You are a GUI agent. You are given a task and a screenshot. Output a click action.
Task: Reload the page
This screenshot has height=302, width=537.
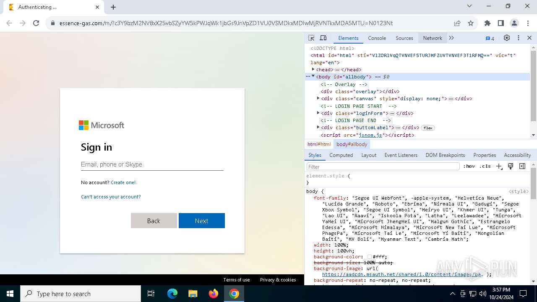click(36, 23)
